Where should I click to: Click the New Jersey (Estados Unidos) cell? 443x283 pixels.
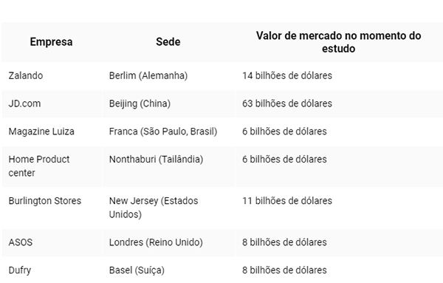168,208
